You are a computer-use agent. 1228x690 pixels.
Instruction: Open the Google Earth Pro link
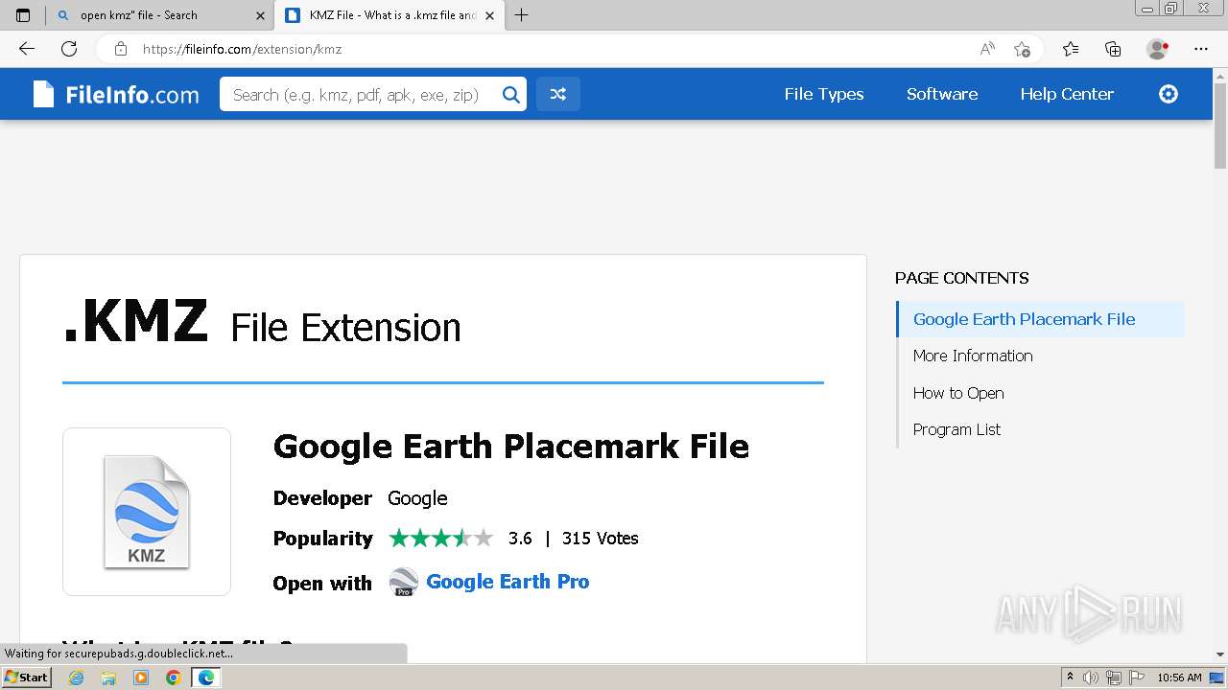[508, 582]
